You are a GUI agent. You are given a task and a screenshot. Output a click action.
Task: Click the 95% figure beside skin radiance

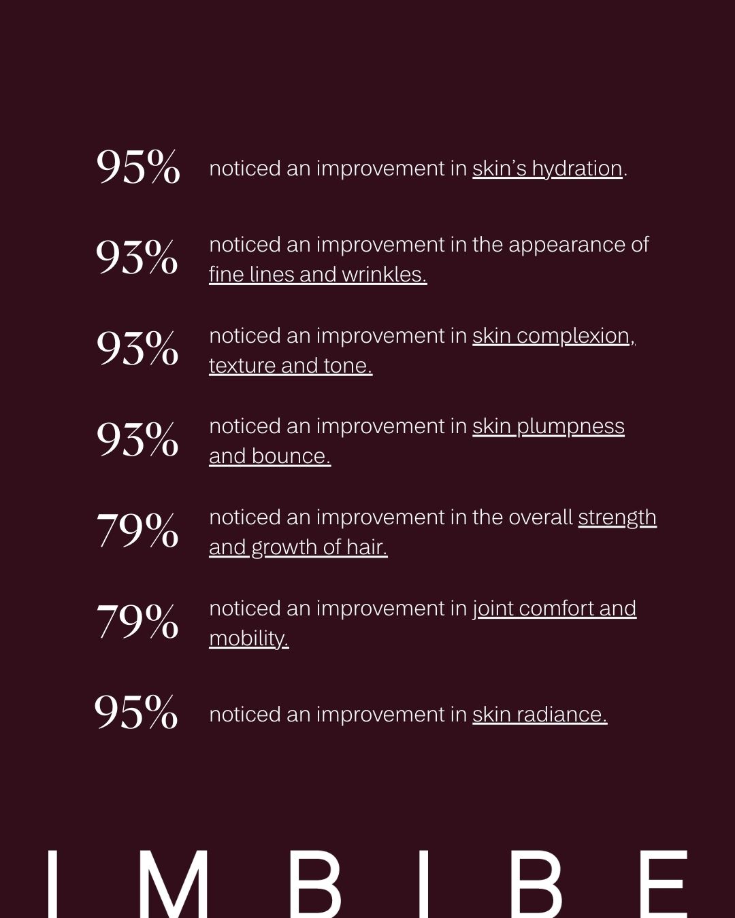click(136, 713)
